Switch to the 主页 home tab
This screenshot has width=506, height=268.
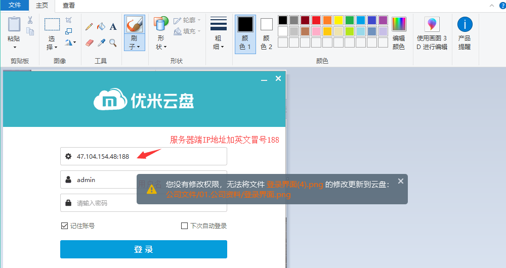pos(42,6)
